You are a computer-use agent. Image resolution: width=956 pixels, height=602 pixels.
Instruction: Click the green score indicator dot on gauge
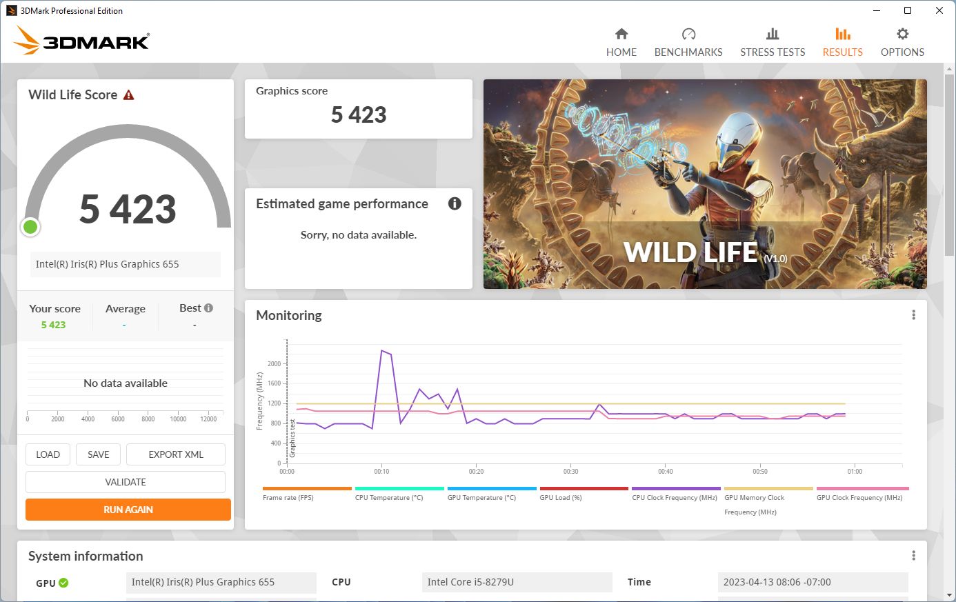[30, 227]
